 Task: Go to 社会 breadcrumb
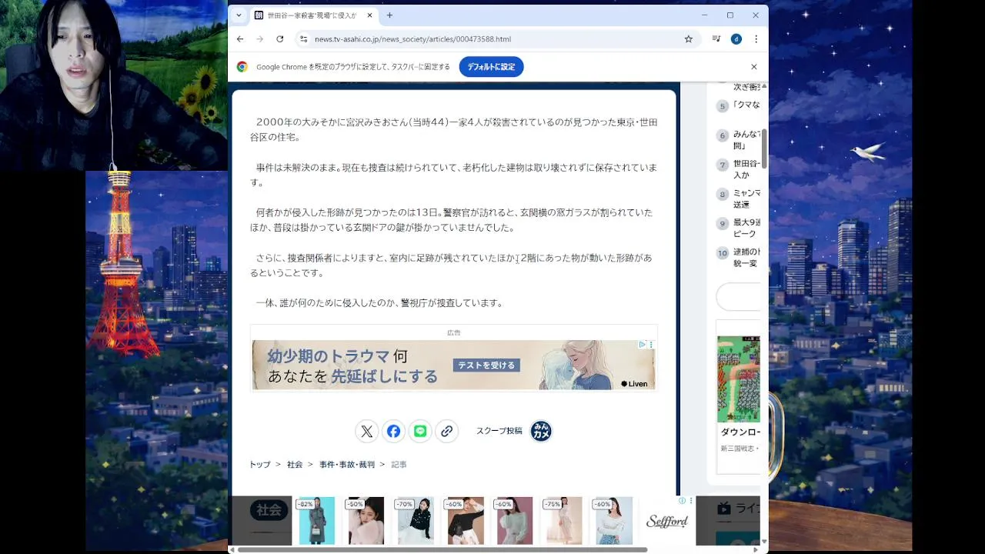coord(295,465)
